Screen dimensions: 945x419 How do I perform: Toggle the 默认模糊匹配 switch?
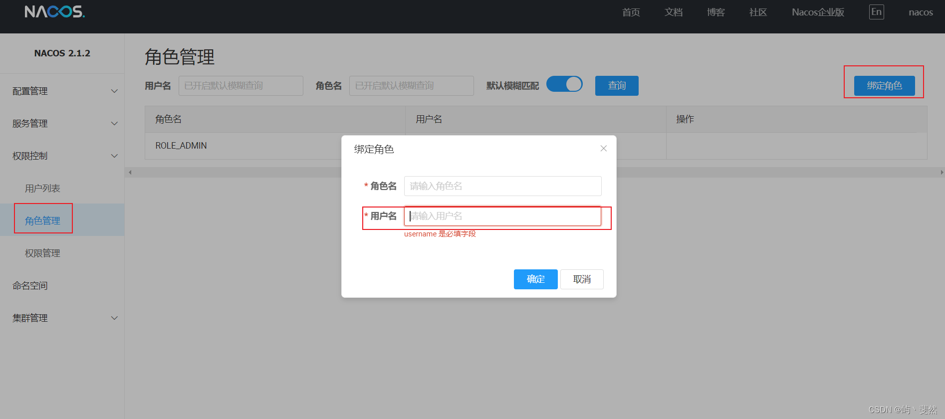564,84
